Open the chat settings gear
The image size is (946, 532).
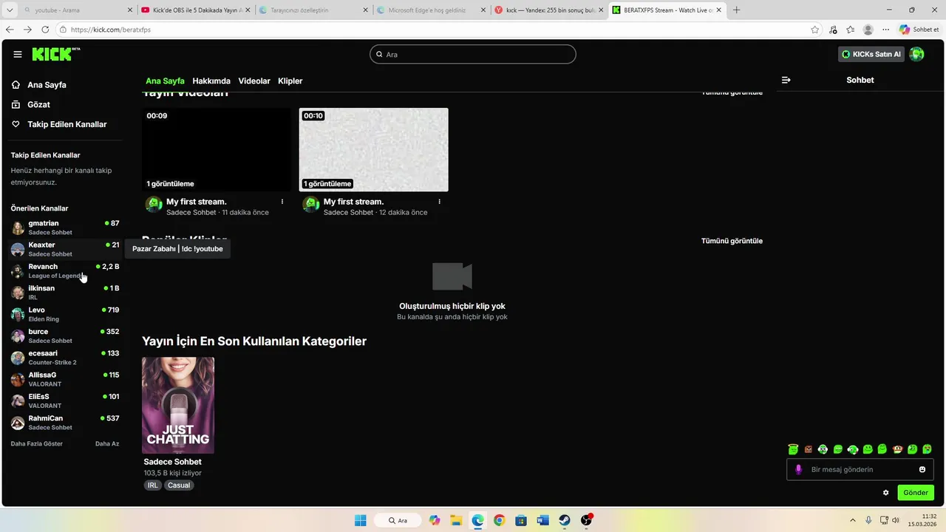point(886,493)
